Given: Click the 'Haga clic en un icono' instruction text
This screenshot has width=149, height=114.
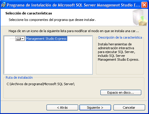Looking at the screenshot, I should (74, 31).
